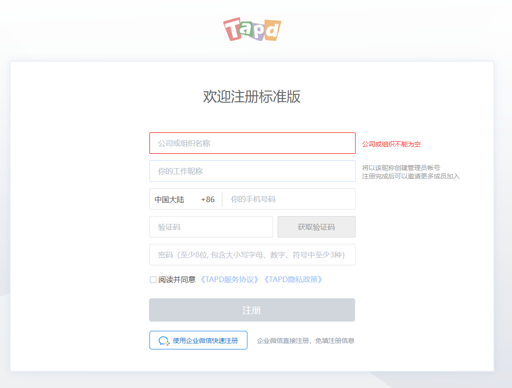Choose 使用企业微信快速注册 button text
This screenshot has width=512, height=388.
(205, 341)
